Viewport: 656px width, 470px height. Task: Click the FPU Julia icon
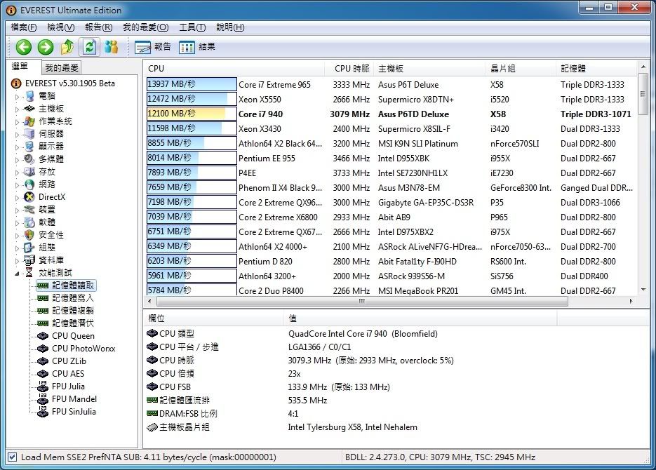pos(43,386)
